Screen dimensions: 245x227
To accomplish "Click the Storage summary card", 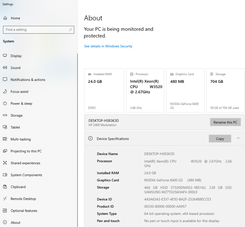I will (x=225, y=90).
